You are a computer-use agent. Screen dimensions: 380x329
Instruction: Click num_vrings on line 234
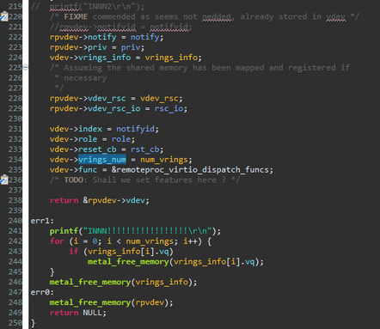coord(164,160)
